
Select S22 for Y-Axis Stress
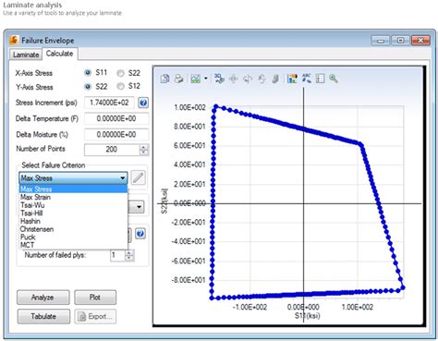tap(88, 87)
